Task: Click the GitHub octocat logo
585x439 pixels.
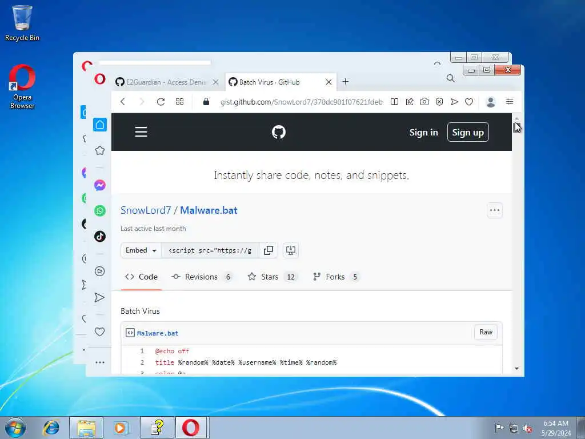Action: [x=279, y=132]
